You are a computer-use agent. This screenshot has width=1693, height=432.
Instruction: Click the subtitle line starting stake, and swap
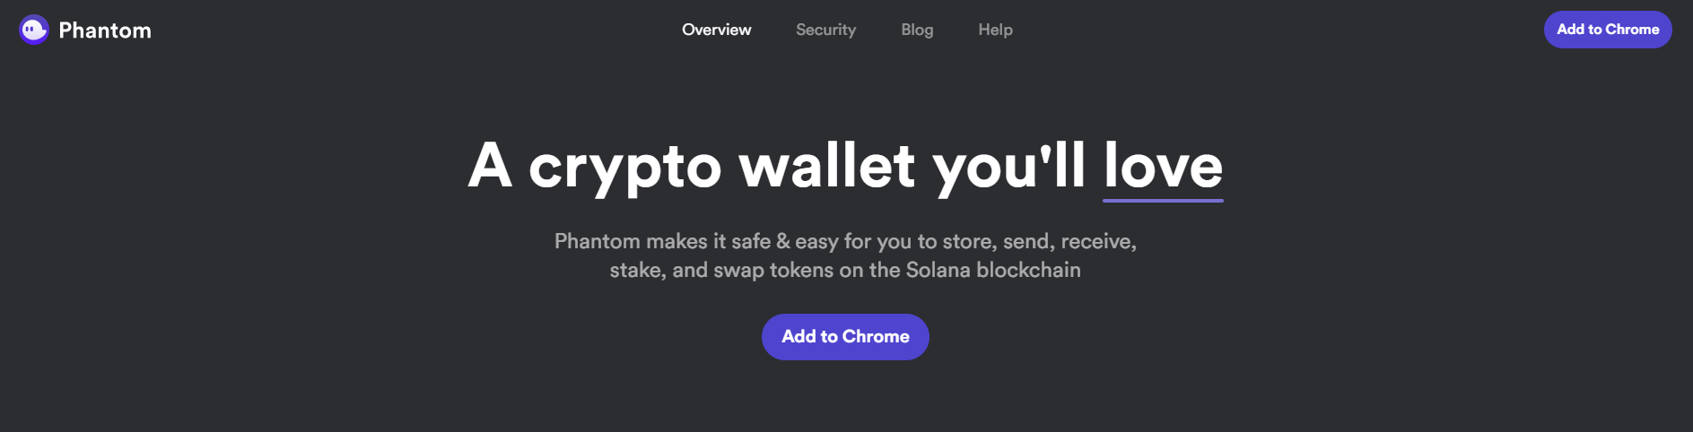(x=845, y=270)
